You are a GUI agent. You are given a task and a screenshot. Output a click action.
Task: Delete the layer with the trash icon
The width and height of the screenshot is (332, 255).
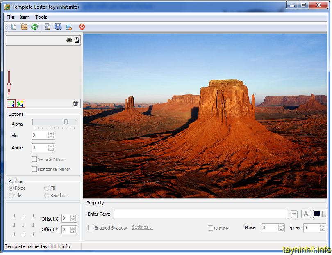click(x=75, y=103)
